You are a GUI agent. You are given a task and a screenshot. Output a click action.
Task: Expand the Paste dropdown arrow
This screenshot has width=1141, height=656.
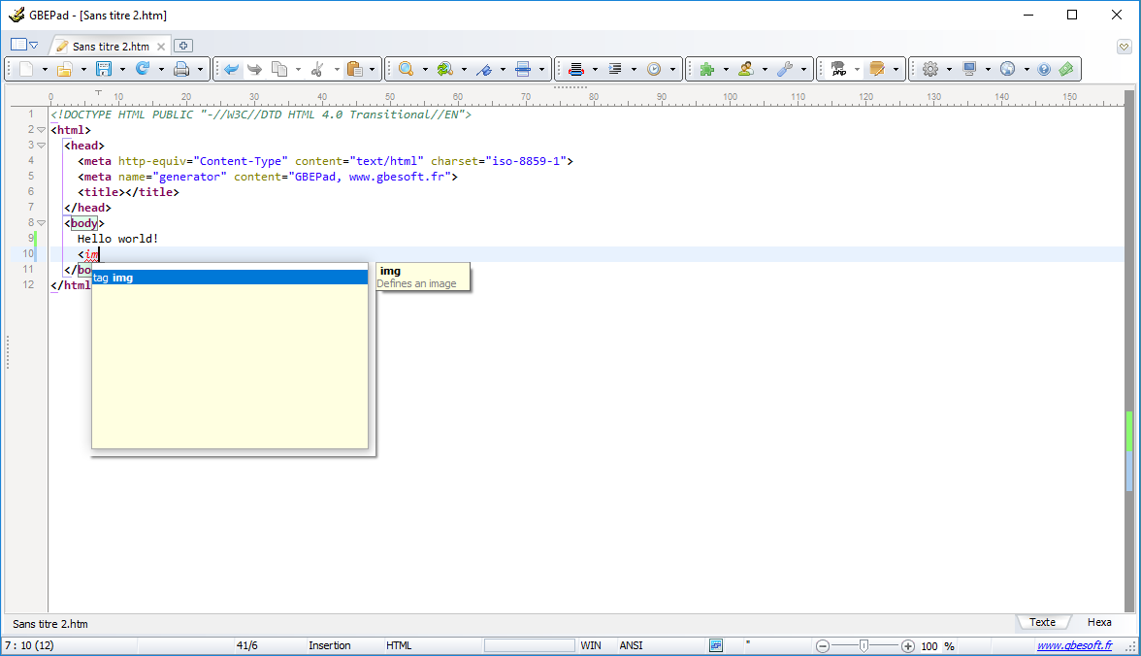(372, 70)
